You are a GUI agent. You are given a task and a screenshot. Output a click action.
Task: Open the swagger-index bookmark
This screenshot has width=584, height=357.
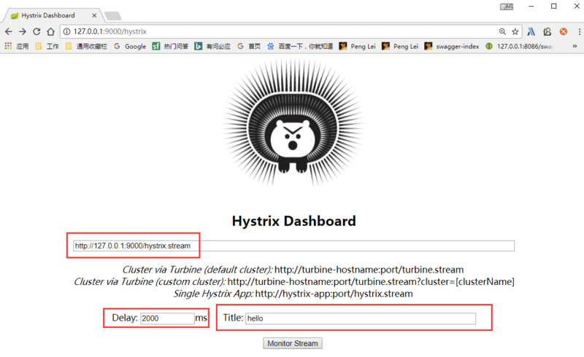point(452,46)
